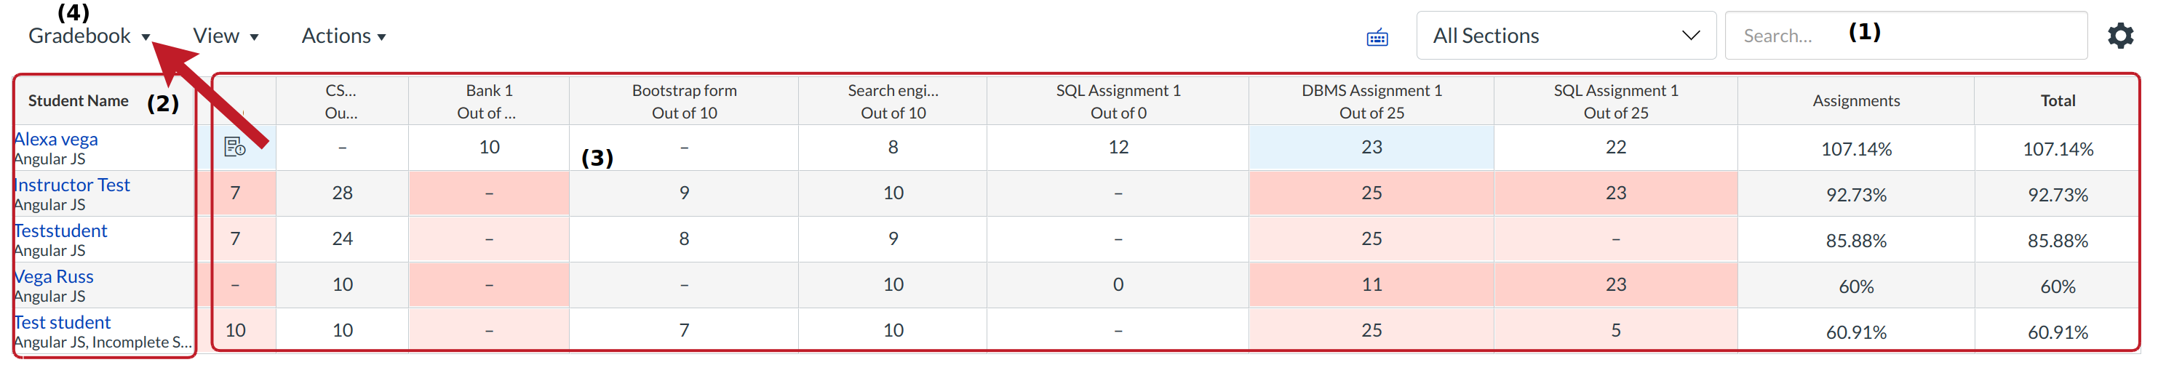
Task: Open Teststudent student link
Action: pos(61,231)
